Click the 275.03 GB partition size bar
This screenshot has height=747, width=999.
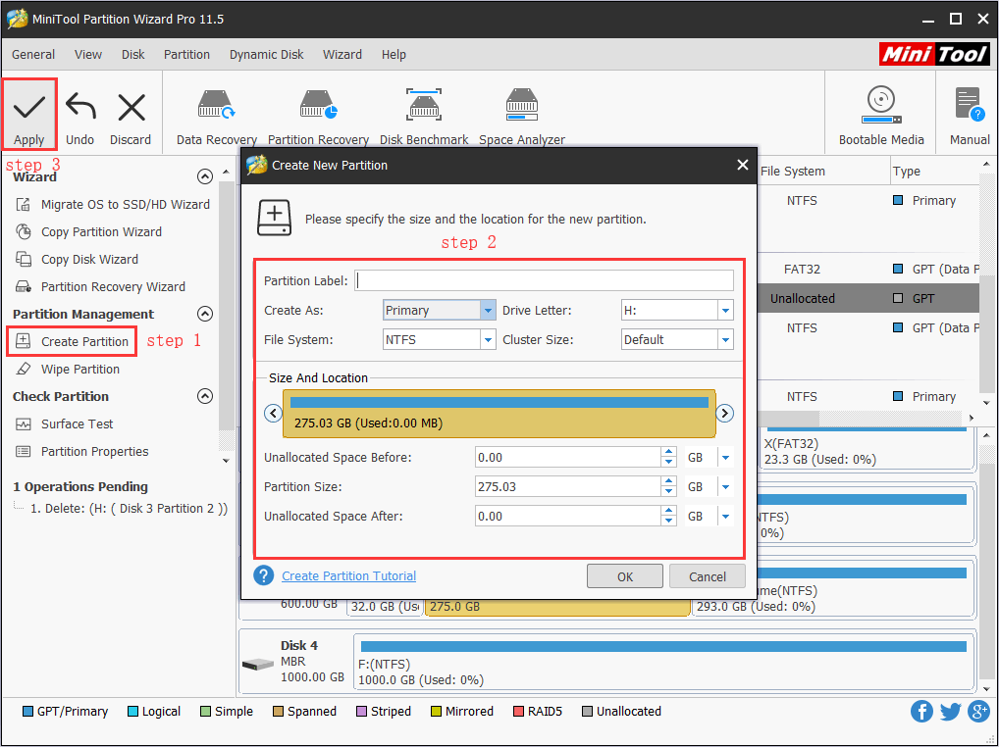tap(499, 414)
